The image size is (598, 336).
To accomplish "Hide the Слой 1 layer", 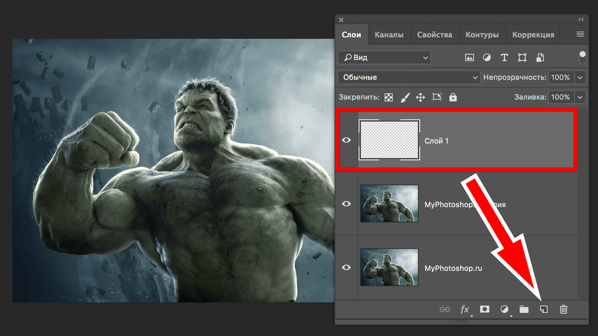I will [346, 140].
